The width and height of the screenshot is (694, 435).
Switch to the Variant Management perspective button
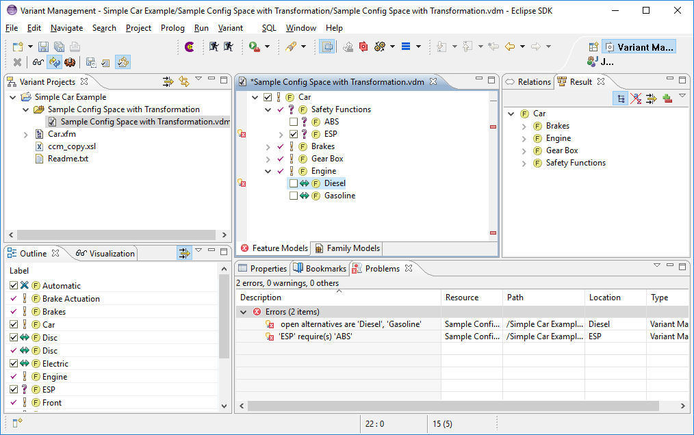click(x=639, y=47)
